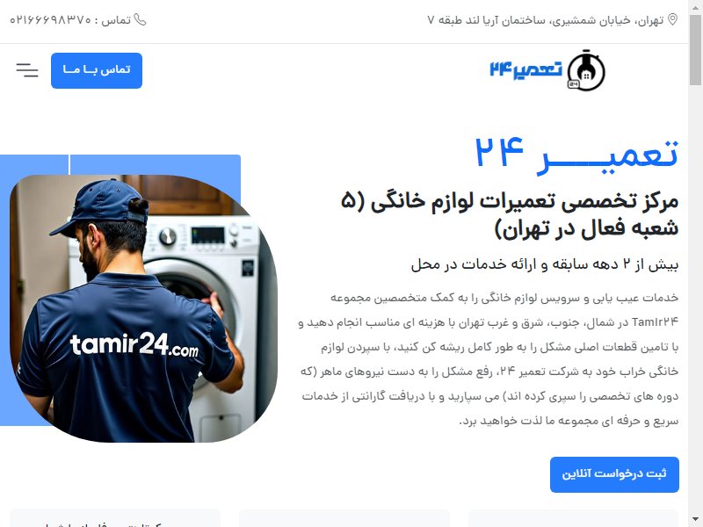Click the phone handset icon
This screenshot has height=527, width=703.
point(140,20)
